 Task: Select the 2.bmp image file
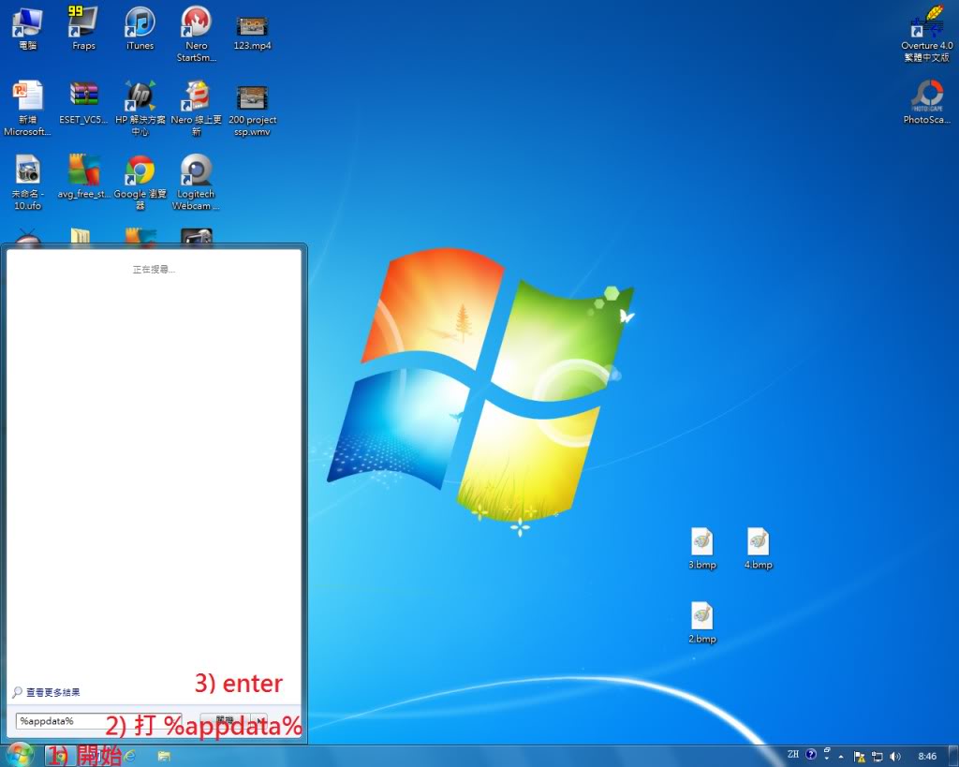point(702,623)
